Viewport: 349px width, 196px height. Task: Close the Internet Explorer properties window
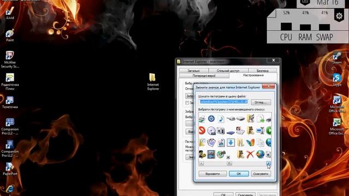273,60
